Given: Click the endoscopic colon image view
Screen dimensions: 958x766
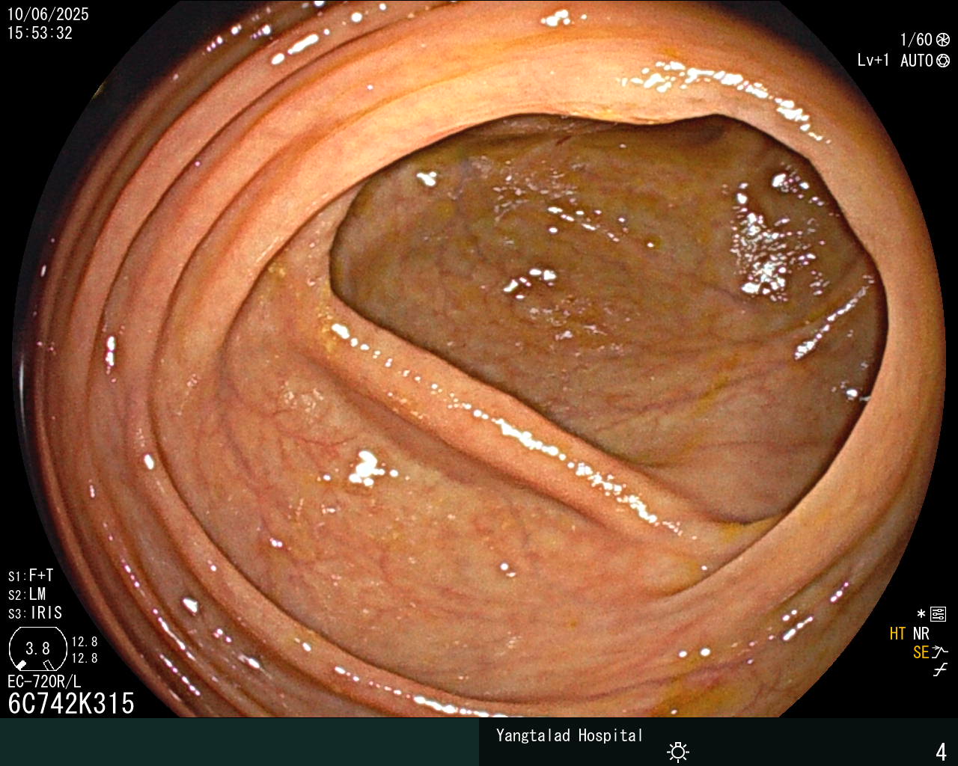Looking at the screenshot, I should (479, 359).
